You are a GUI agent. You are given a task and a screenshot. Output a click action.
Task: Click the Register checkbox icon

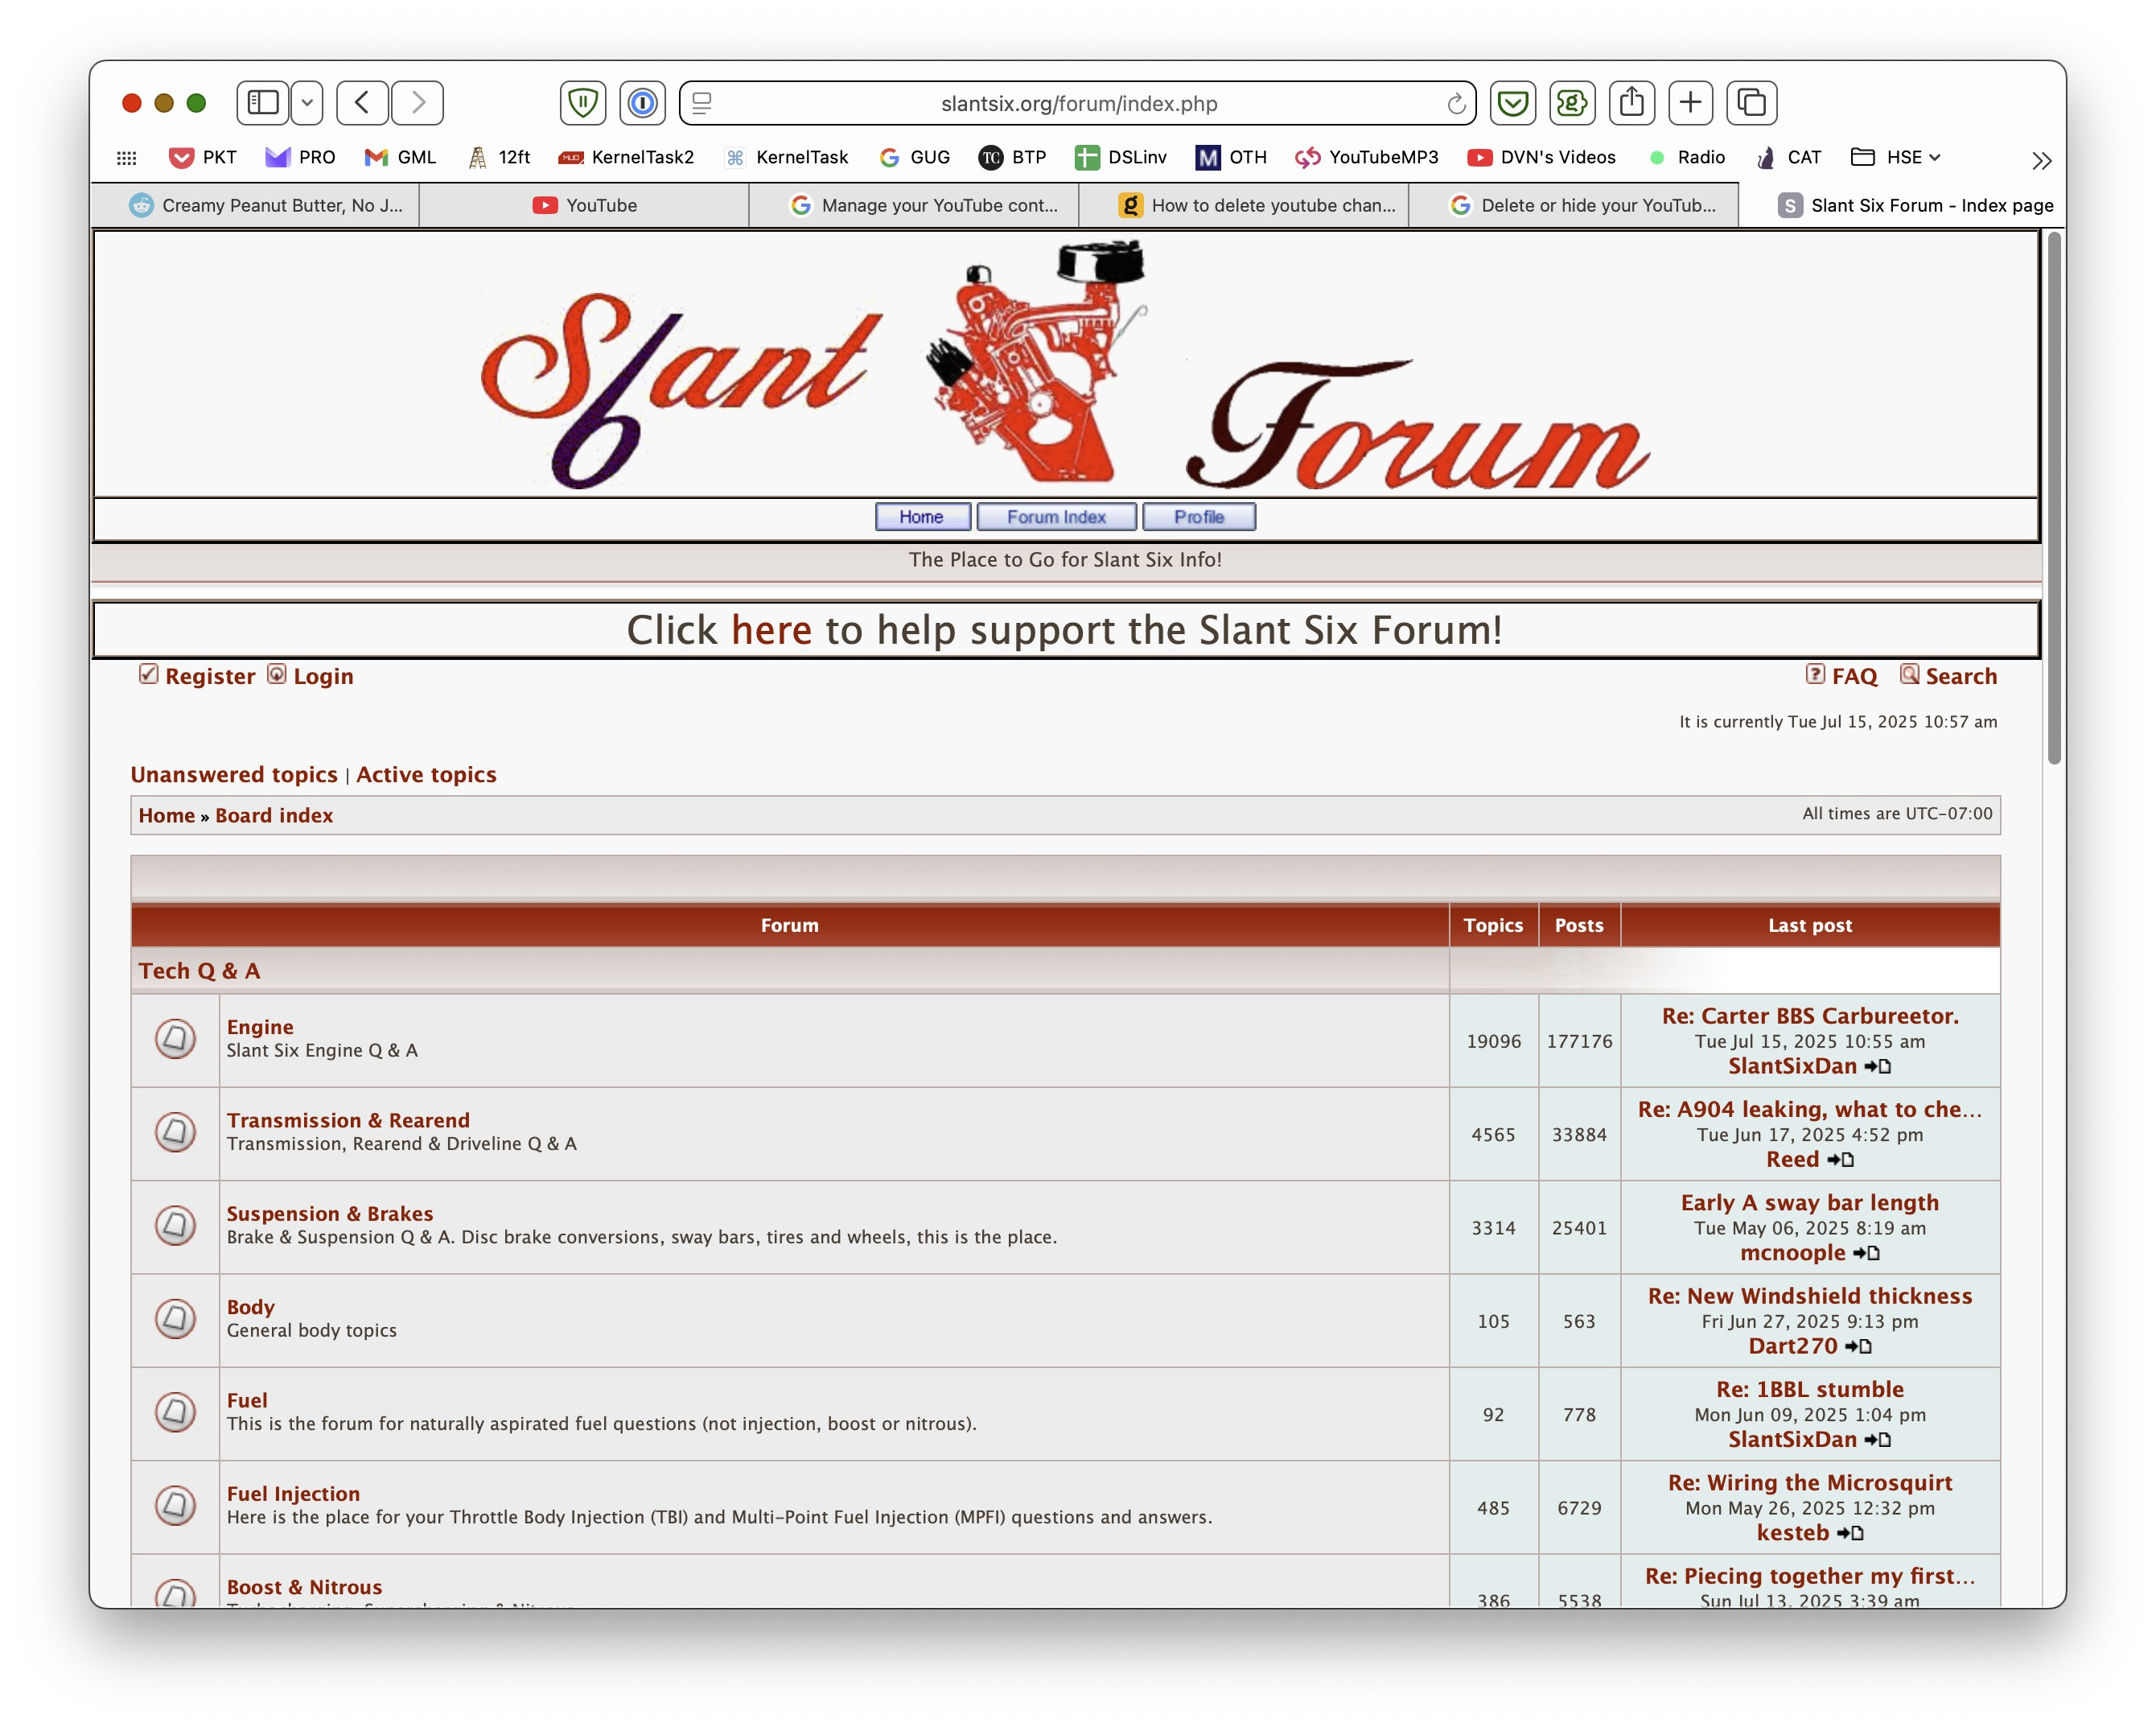coord(148,675)
